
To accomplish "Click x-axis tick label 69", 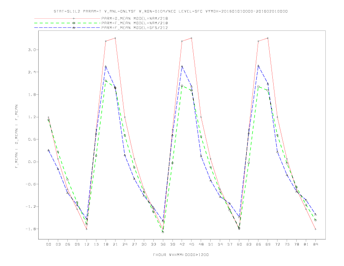I will point(268,244).
